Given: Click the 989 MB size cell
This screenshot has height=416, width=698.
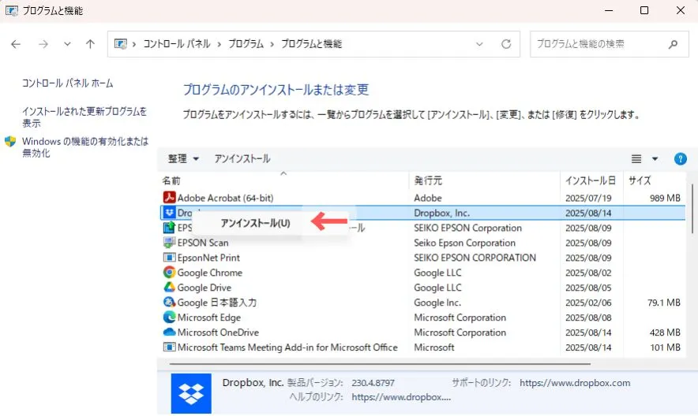Looking at the screenshot, I should (665, 198).
